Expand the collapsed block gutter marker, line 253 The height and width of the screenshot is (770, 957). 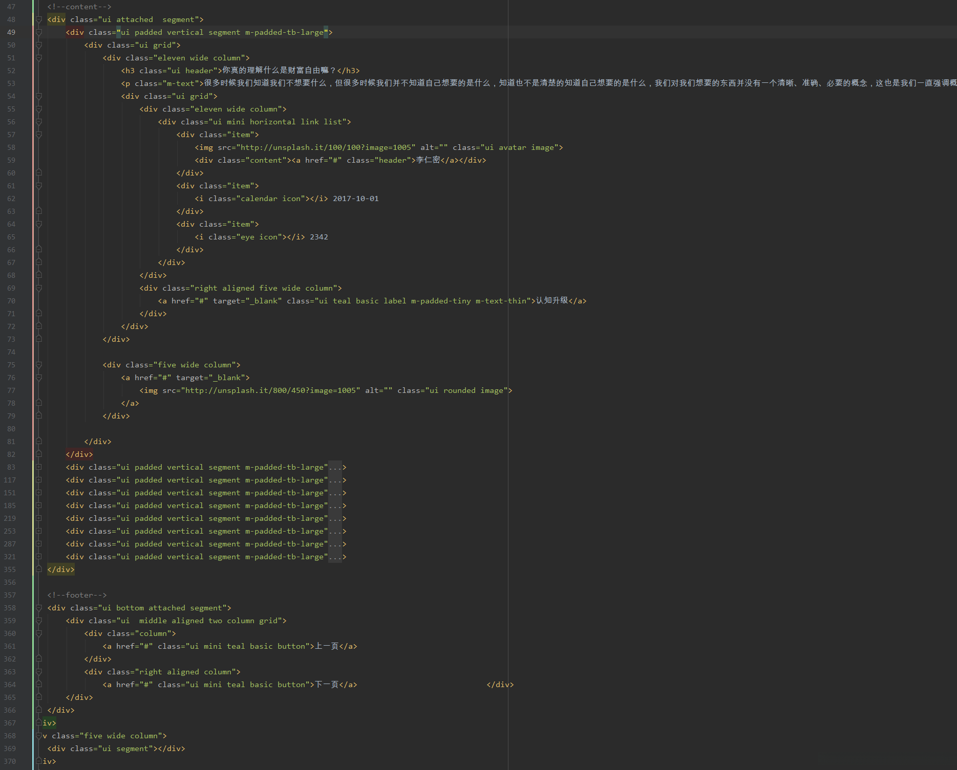pos(39,531)
